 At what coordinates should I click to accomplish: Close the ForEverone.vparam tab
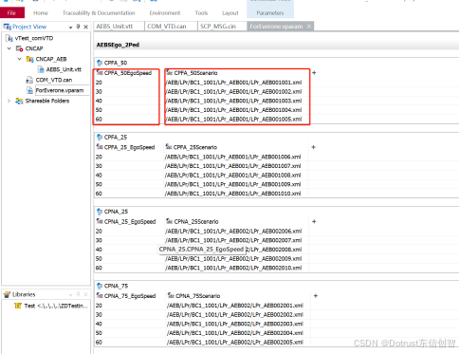[x=309, y=27]
